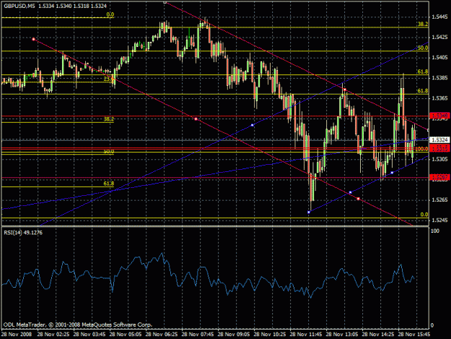Click the 28 Nov 02:25 time label
This screenshot has width=451, height=339.
coord(53,335)
